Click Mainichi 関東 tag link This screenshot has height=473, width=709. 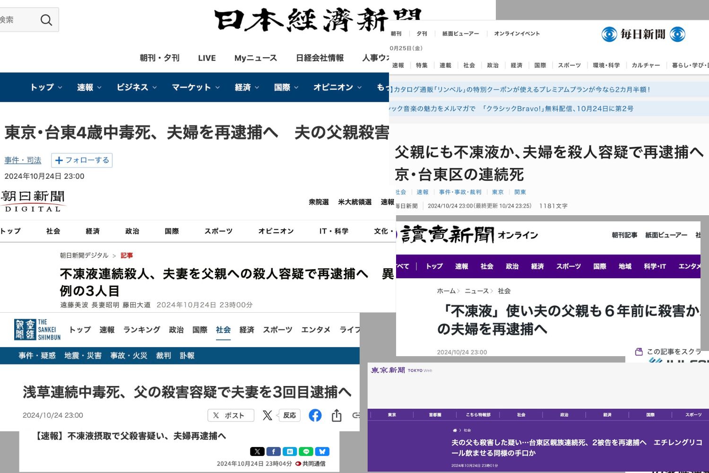click(520, 192)
